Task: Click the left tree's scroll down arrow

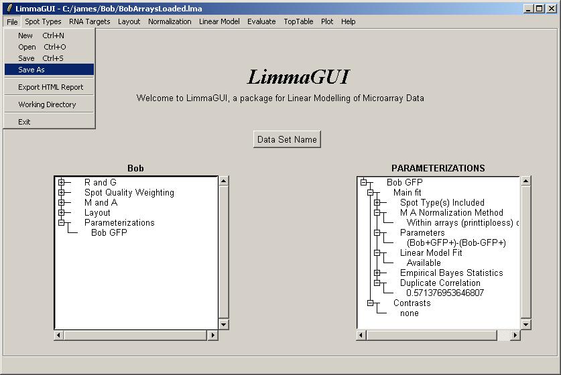Action: (224, 324)
